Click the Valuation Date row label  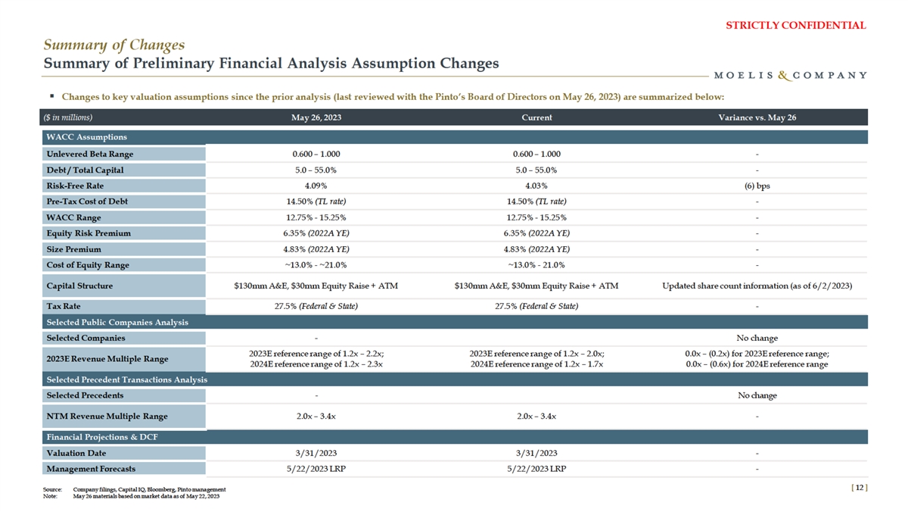click(x=79, y=453)
